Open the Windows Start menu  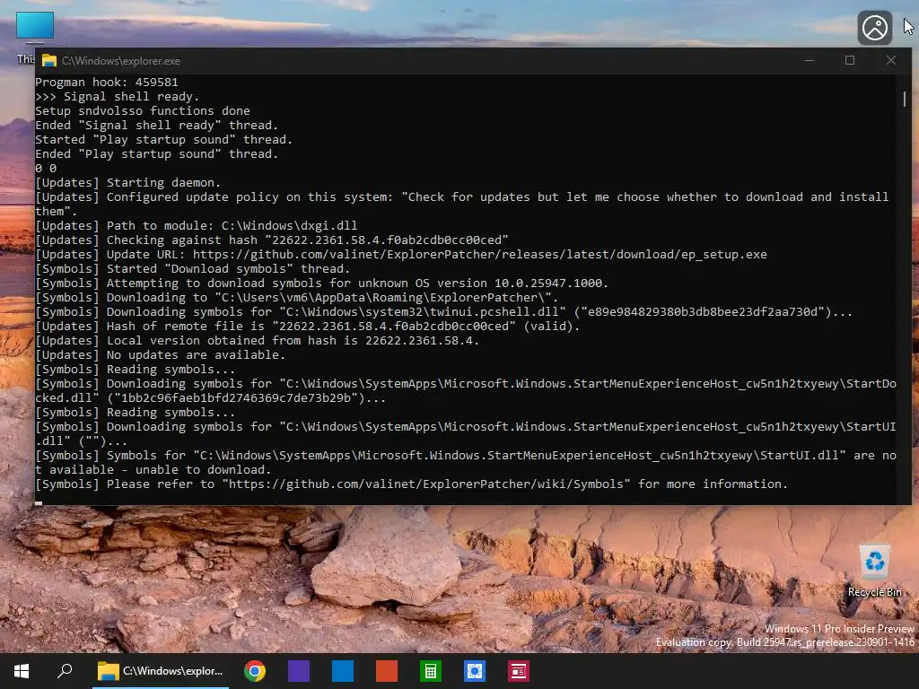[22, 671]
